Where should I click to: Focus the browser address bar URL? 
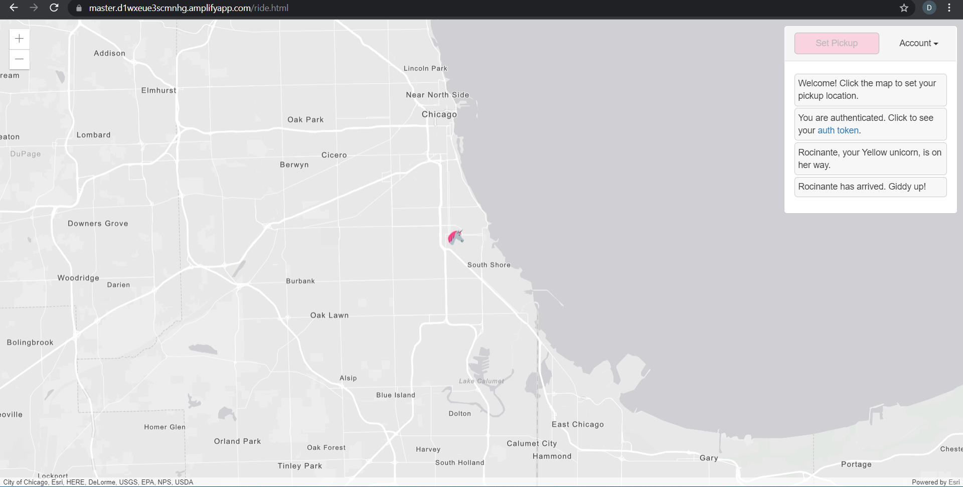(x=189, y=8)
